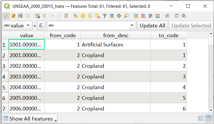214x124 pixels.
Task: Select all features in the table
Action: pos(83,16)
